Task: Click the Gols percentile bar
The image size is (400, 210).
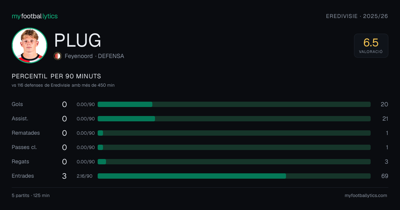Action: point(234,104)
